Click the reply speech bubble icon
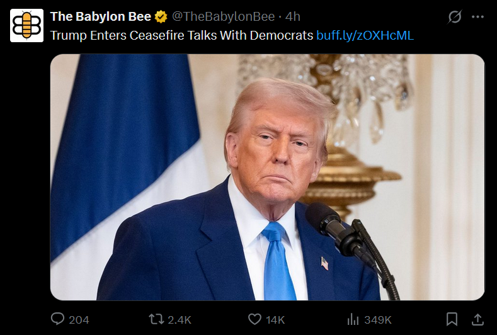This screenshot has width=497, height=335. 58,319
